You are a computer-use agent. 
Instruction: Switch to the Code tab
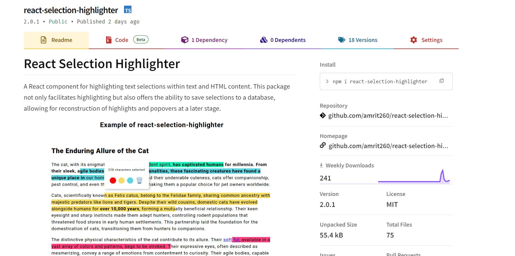(121, 40)
